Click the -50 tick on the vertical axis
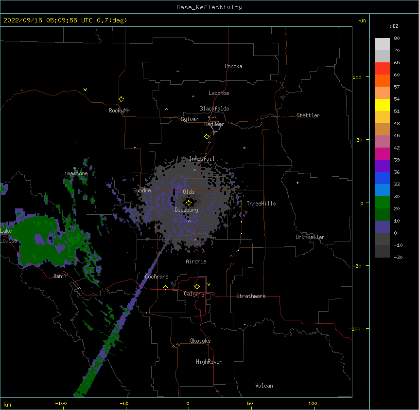419x410 pixels. click(357, 266)
